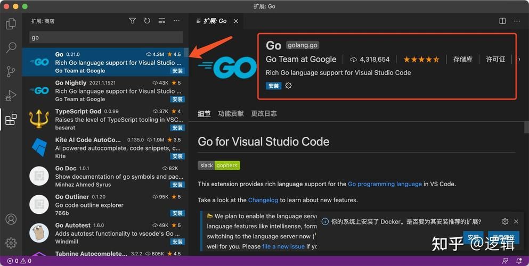
Task: Open the Go Team at Google publisher link
Action: pyautogui.click(x=301, y=59)
